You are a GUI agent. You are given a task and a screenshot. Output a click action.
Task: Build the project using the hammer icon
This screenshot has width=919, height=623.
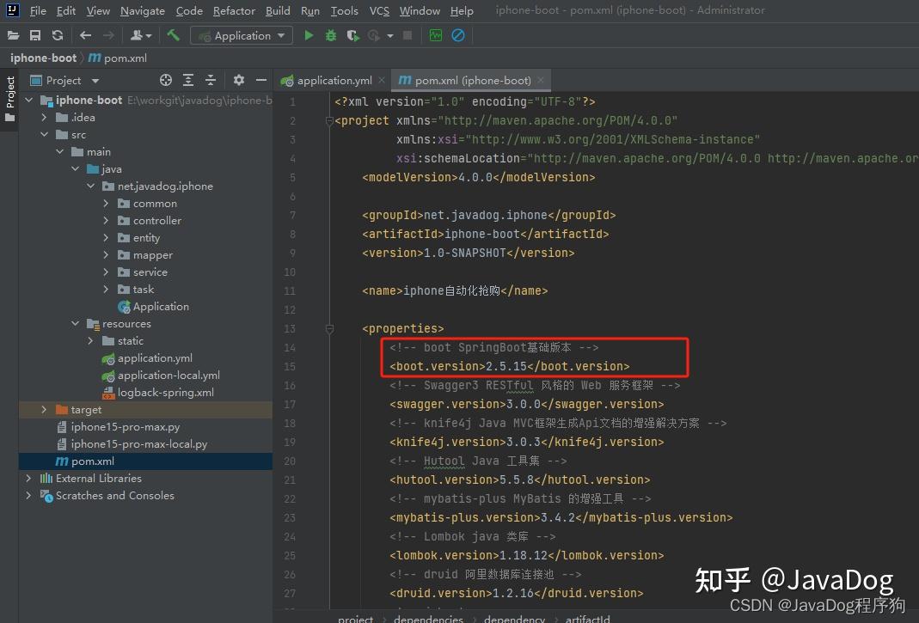click(x=171, y=35)
